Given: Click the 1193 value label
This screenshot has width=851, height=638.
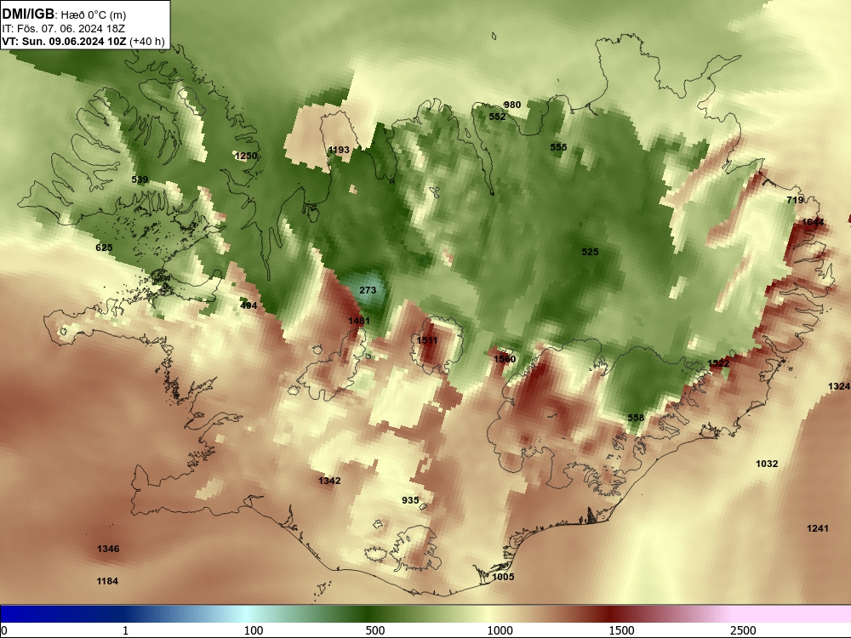Looking at the screenshot, I should pyautogui.click(x=339, y=150).
